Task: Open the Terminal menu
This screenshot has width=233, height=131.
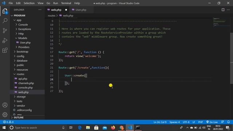Action: coord(66,3)
